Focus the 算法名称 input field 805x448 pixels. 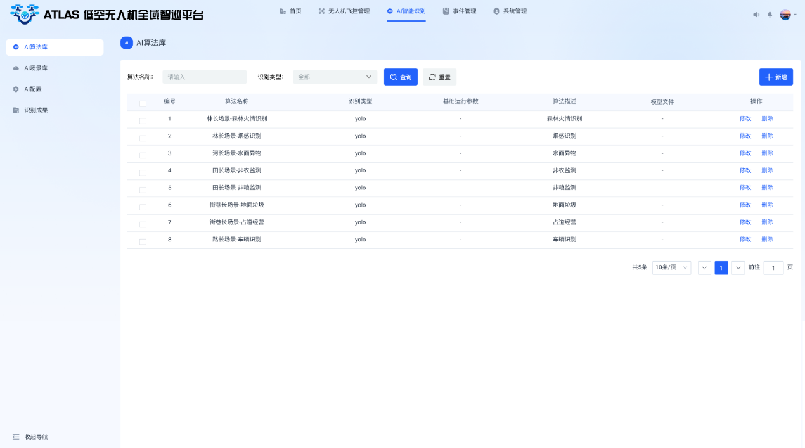tap(204, 77)
